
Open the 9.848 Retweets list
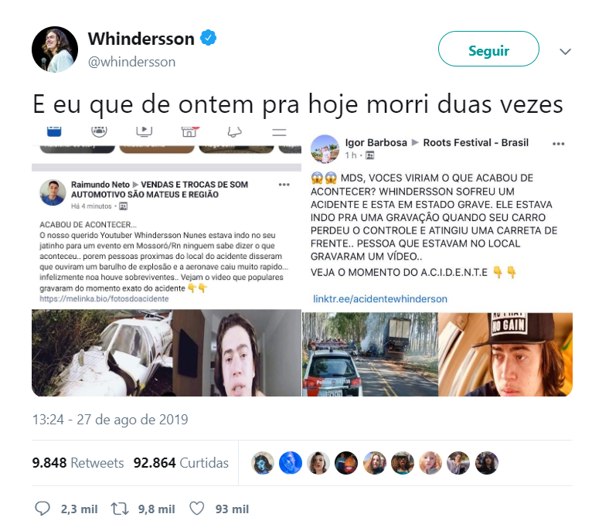tap(78, 463)
